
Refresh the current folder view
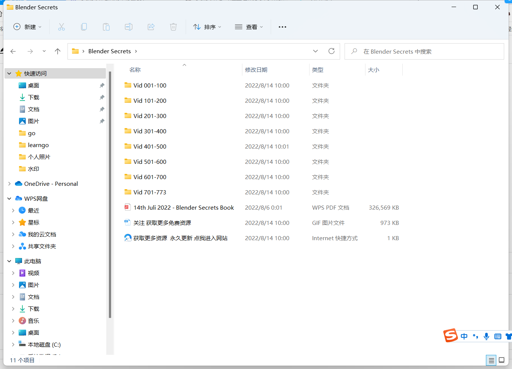click(332, 51)
